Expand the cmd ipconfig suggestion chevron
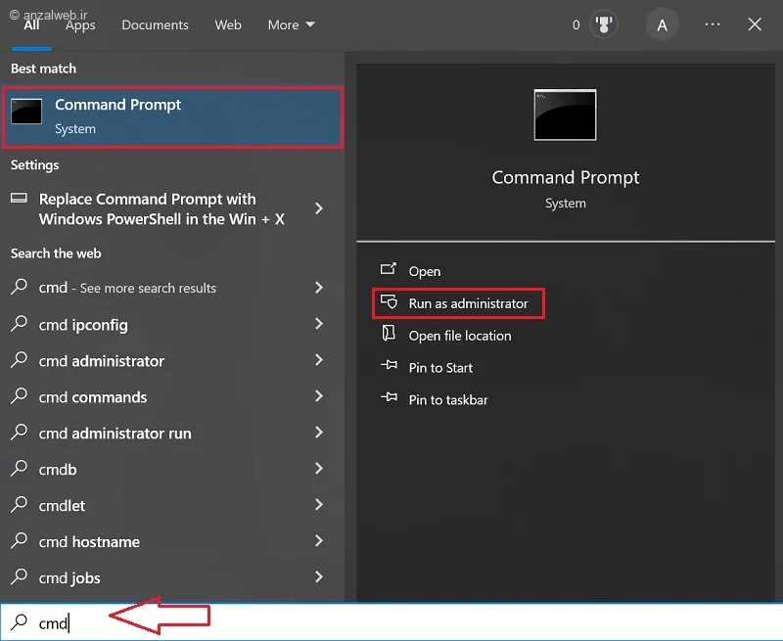783x641 pixels. (x=318, y=324)
